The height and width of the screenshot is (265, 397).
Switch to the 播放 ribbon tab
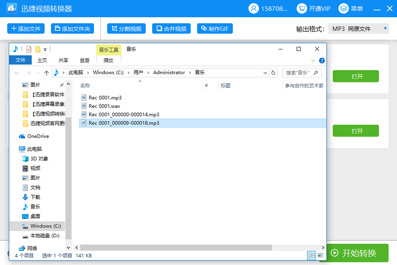pyautogui.click(x=109, y=60)
